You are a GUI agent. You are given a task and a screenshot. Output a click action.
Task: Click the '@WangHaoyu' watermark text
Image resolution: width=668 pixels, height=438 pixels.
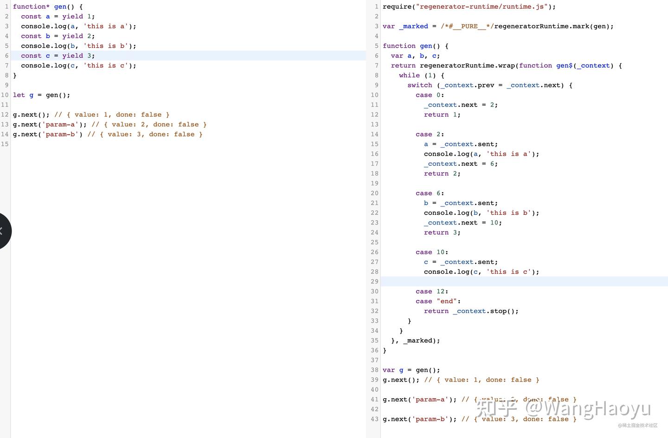(x=588, y=409)
